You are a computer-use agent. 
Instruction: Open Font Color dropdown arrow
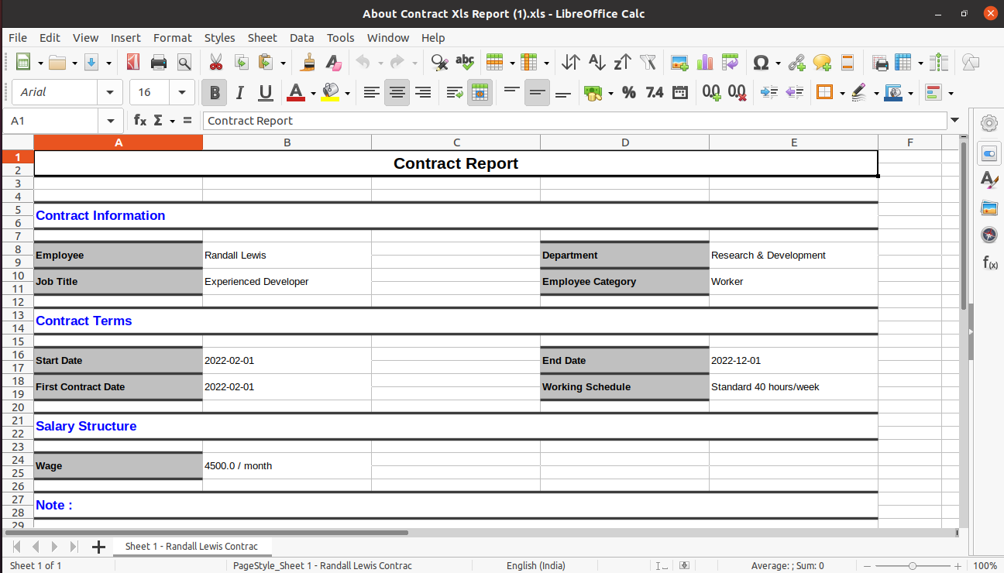click(x=313, y=93)
